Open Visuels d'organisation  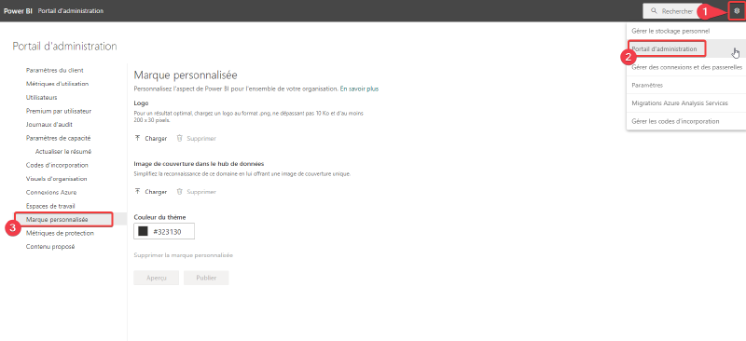point(56,179)
